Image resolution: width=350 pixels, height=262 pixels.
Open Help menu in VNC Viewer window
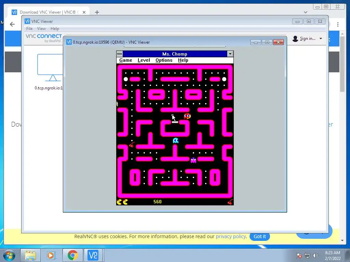click(x=55, y=29)
